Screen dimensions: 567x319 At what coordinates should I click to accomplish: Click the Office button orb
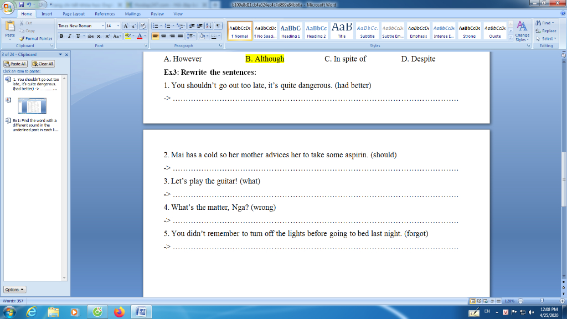coord(7,7)
